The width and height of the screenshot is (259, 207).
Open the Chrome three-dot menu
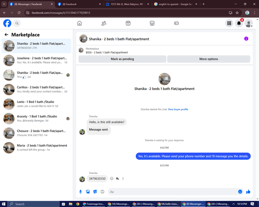tap(254, 12)
